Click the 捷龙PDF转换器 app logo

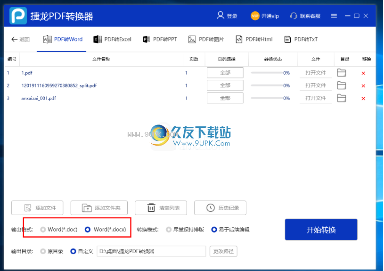coord(18,15)
